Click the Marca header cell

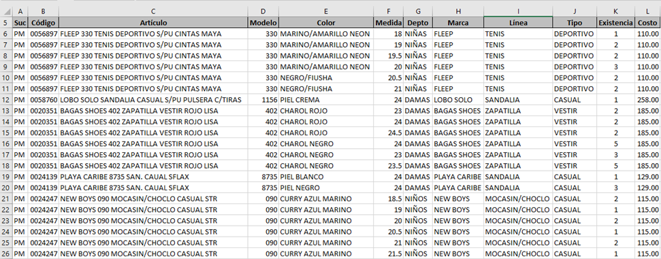[458, 22]
